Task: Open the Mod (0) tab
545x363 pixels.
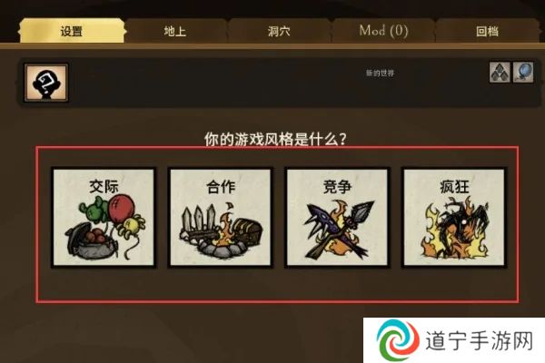Action: [383, 31]
